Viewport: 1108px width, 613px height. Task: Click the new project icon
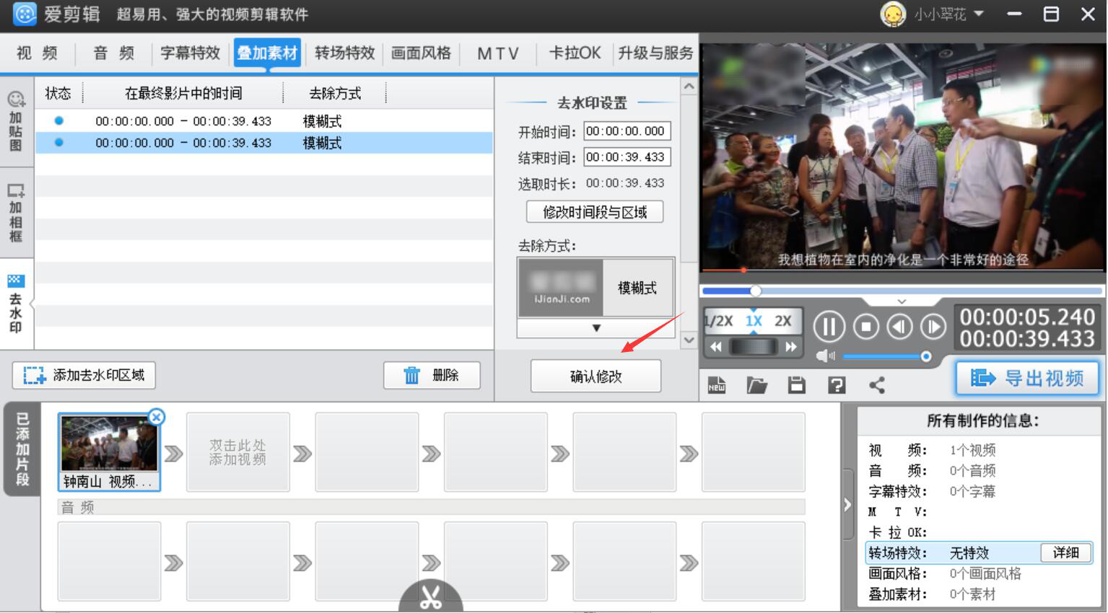717,385
